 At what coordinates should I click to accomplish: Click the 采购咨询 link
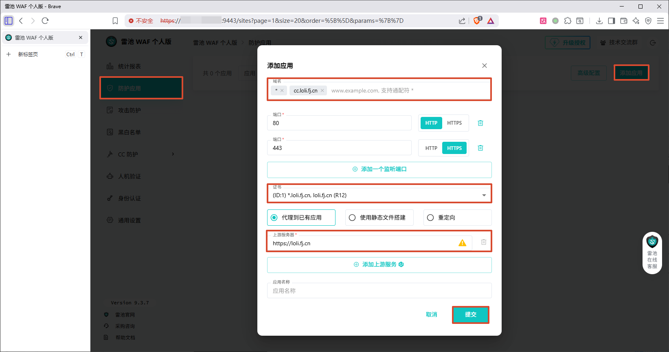tap(125, 326)
